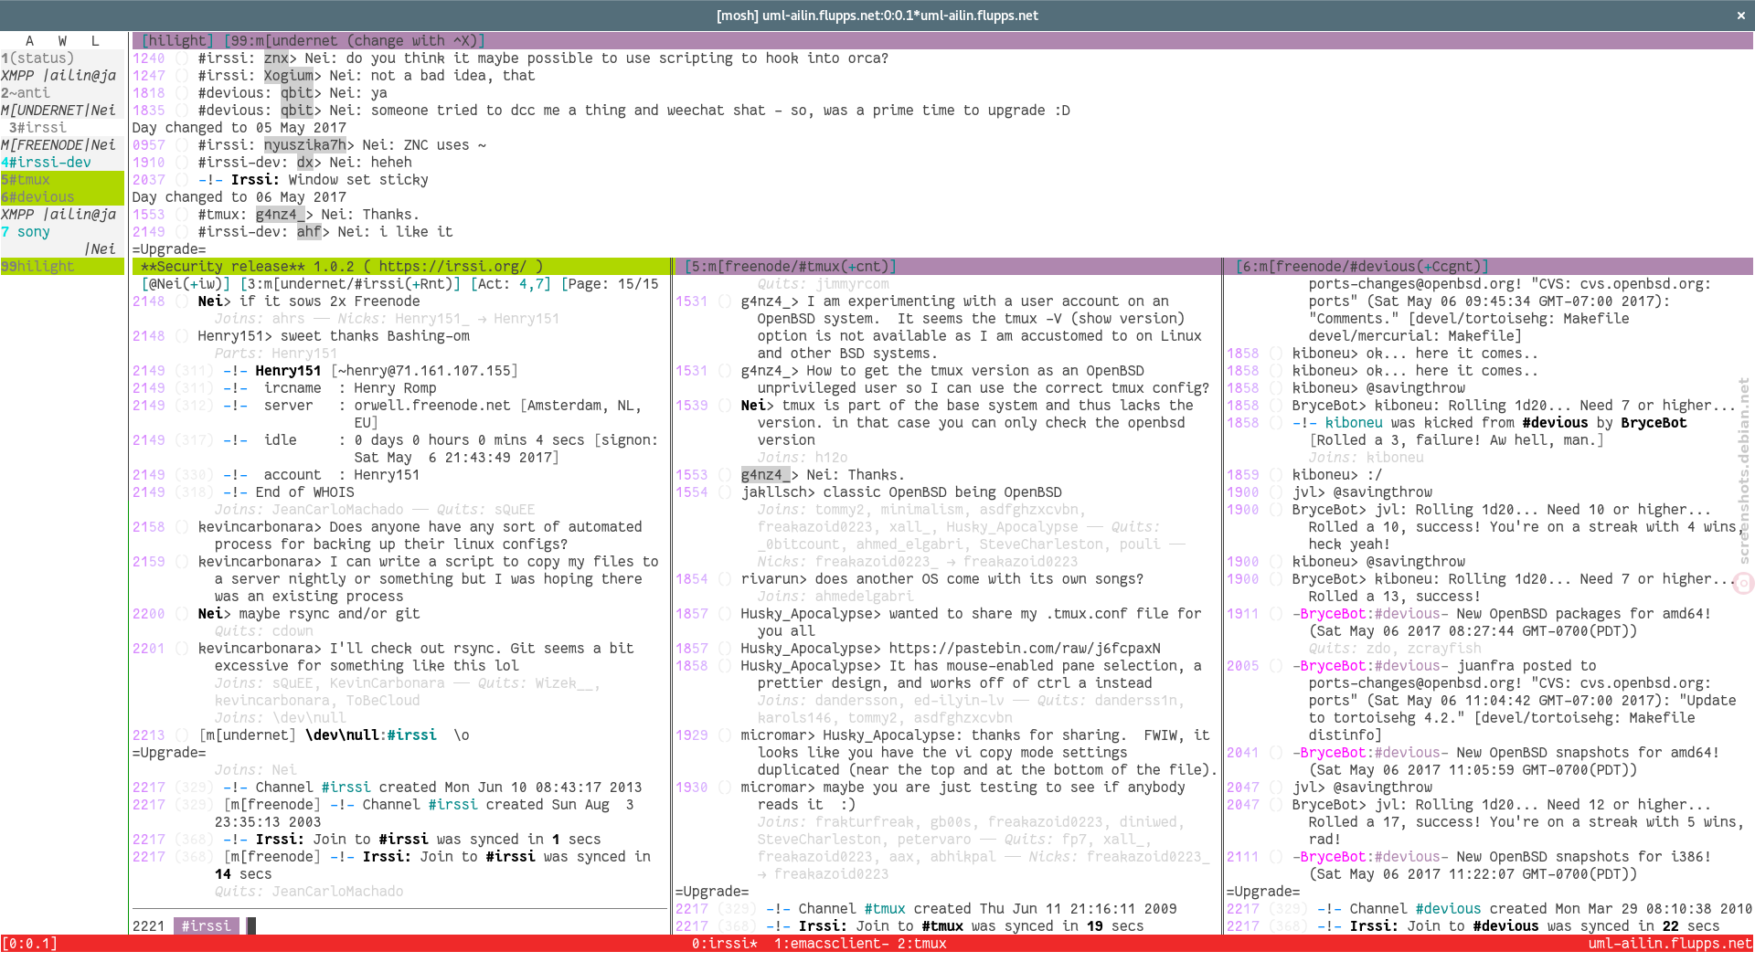Select the 1(status) window in sidebar
This screenshot has height=962, width=1755.
tap(37, 58)
